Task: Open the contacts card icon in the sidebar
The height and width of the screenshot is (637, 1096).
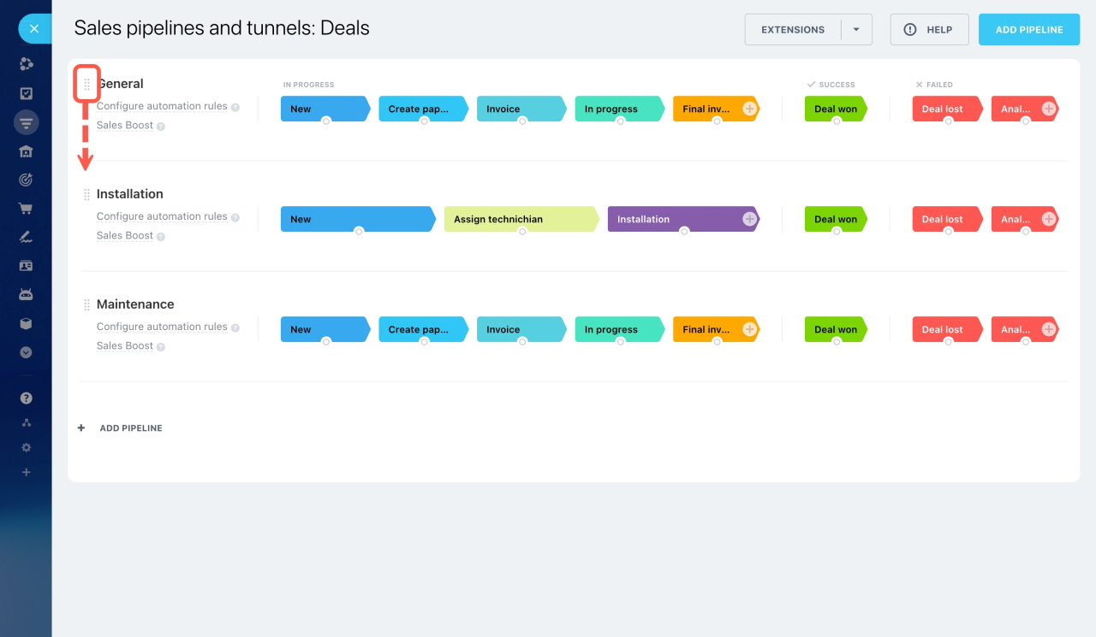Action: point(26,265)
